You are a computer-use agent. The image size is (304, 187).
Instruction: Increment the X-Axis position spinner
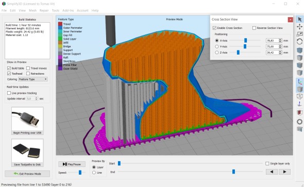[280, 40]
